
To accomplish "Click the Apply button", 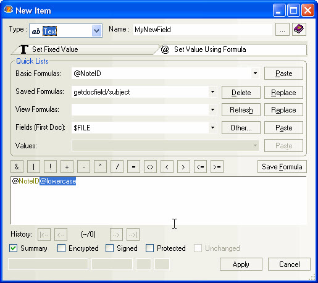I will point(241,264).
